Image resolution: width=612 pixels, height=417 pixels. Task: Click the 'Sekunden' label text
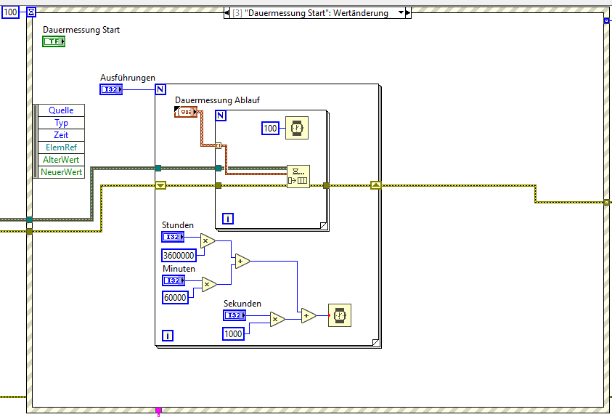tap(242, 304)
